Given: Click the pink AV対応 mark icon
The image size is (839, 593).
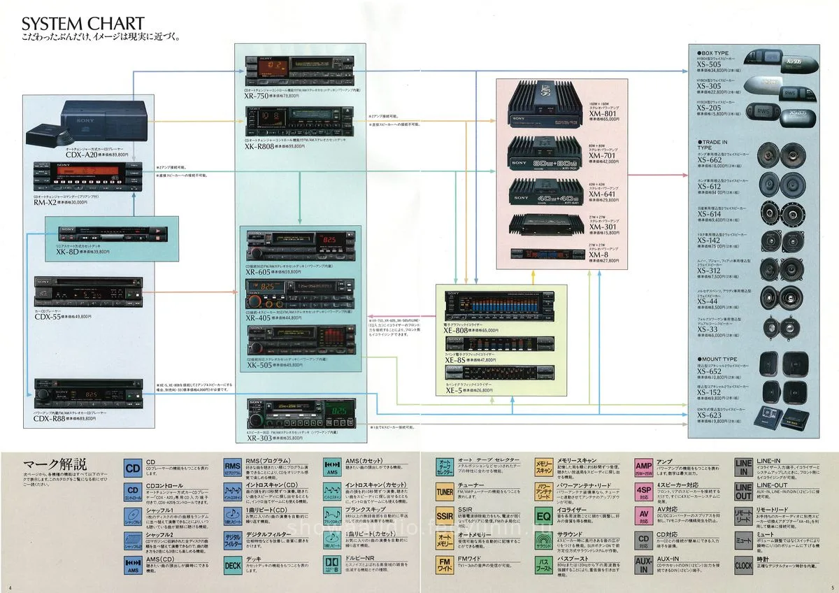Looking at the screenshot, I should (644, 517).
